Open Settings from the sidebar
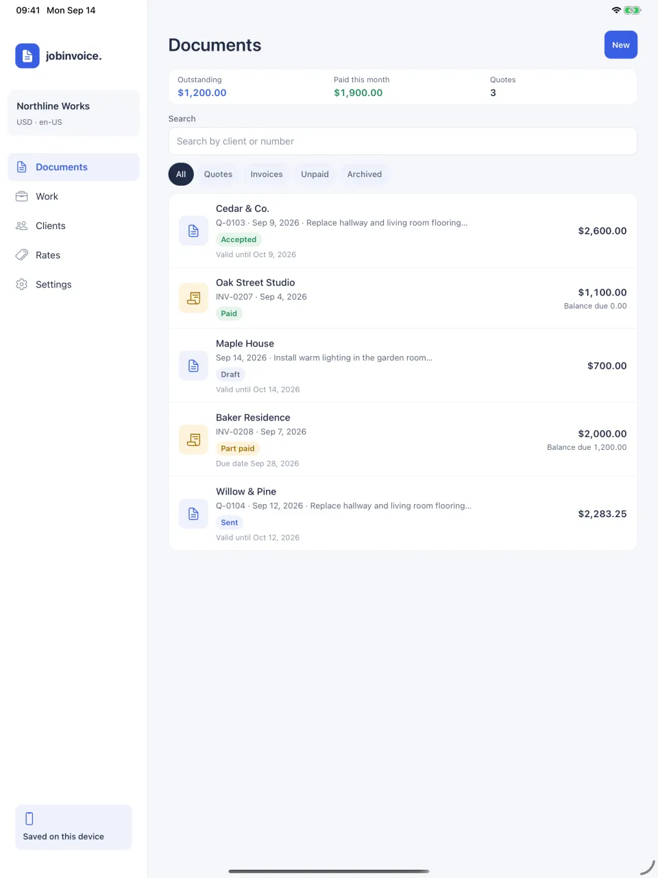This screenshot has height=878, width=658. click(x=73, y=285)
